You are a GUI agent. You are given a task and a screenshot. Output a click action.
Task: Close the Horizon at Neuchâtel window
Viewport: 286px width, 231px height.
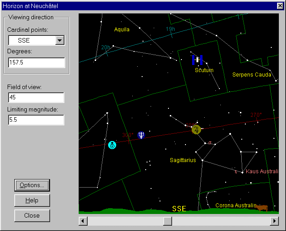click(280, 6)
